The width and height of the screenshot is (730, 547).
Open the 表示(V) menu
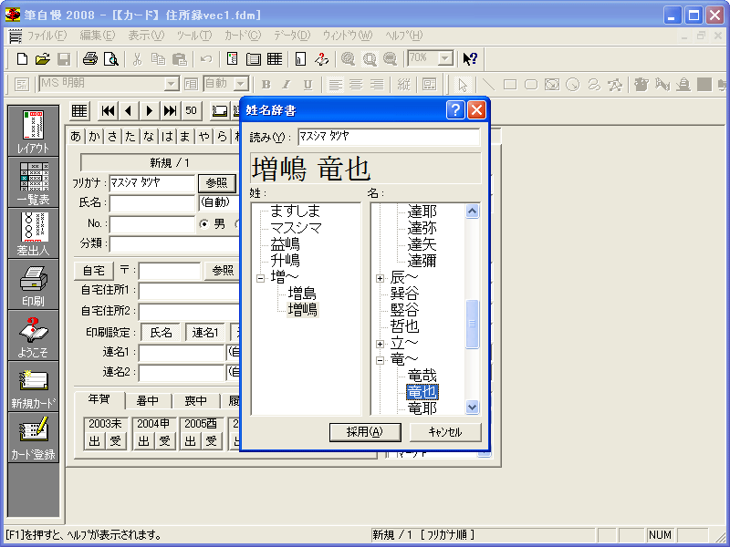tap(146, 36)
